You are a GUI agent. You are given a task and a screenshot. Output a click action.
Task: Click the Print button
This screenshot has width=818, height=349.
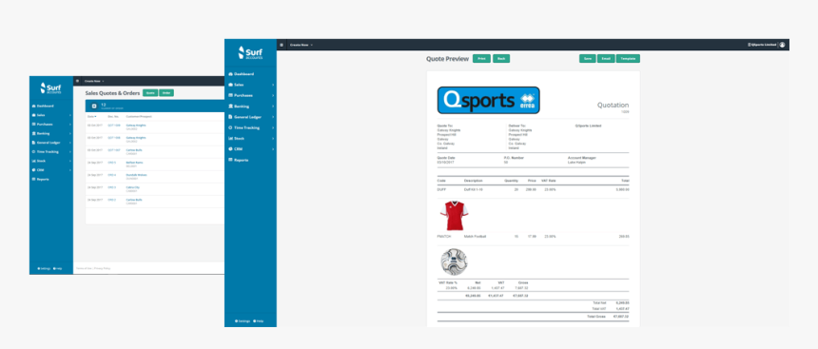click(x=481, y=59)
